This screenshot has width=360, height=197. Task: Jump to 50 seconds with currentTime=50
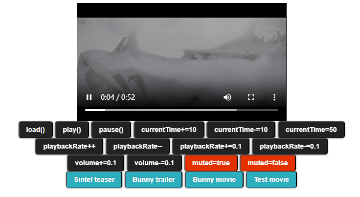coord(311,130)
